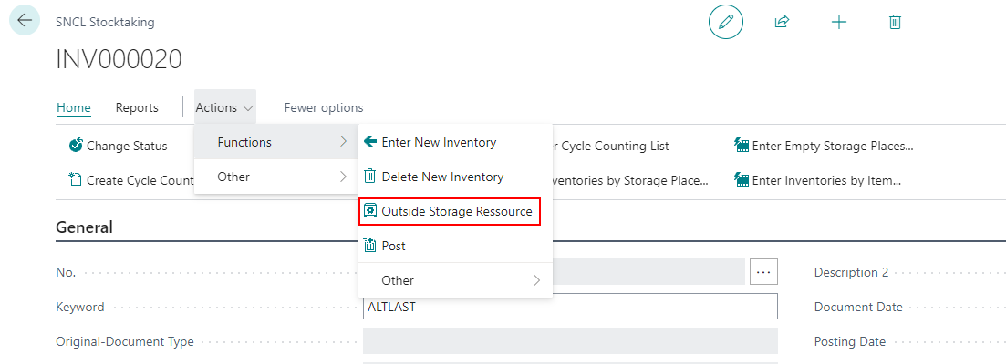Click the plus new record icon
The image size is (1006, 364).
coord(839,22)
